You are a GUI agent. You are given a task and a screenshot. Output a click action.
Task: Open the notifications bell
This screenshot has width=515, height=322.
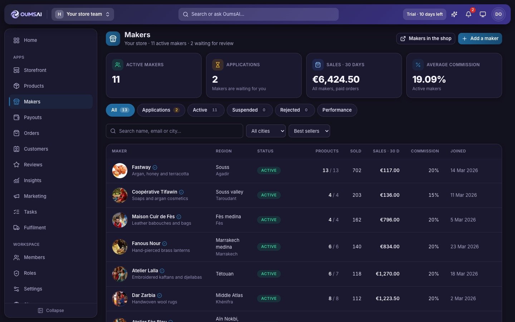[469, 14]
